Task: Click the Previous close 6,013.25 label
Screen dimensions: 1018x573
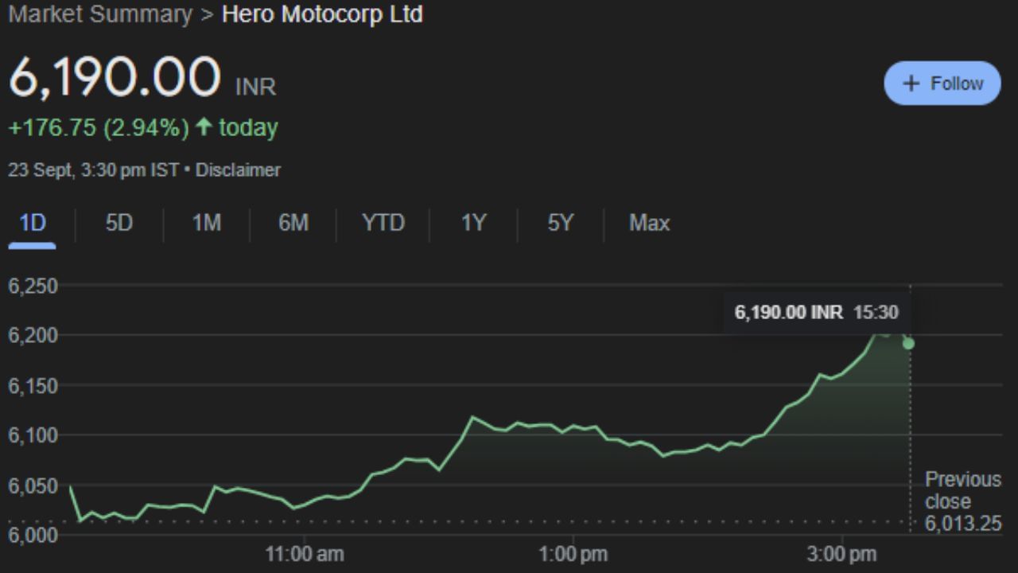Action: tap(963, 501)
